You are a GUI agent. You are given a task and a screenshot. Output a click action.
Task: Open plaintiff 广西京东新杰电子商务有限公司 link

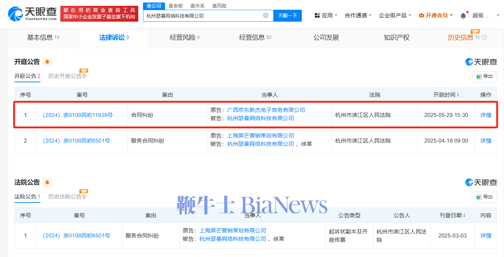click(x=266, y=110)
